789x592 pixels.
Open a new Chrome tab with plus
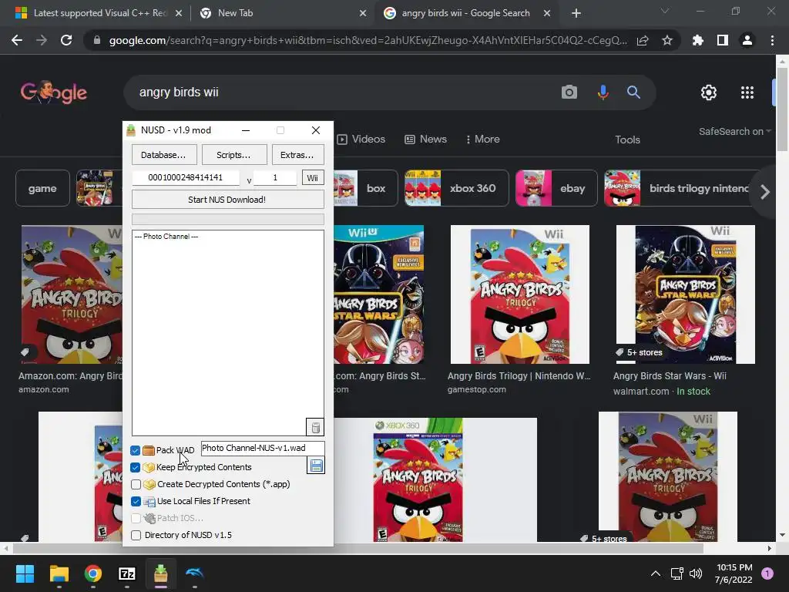click(x=576, y=13)
